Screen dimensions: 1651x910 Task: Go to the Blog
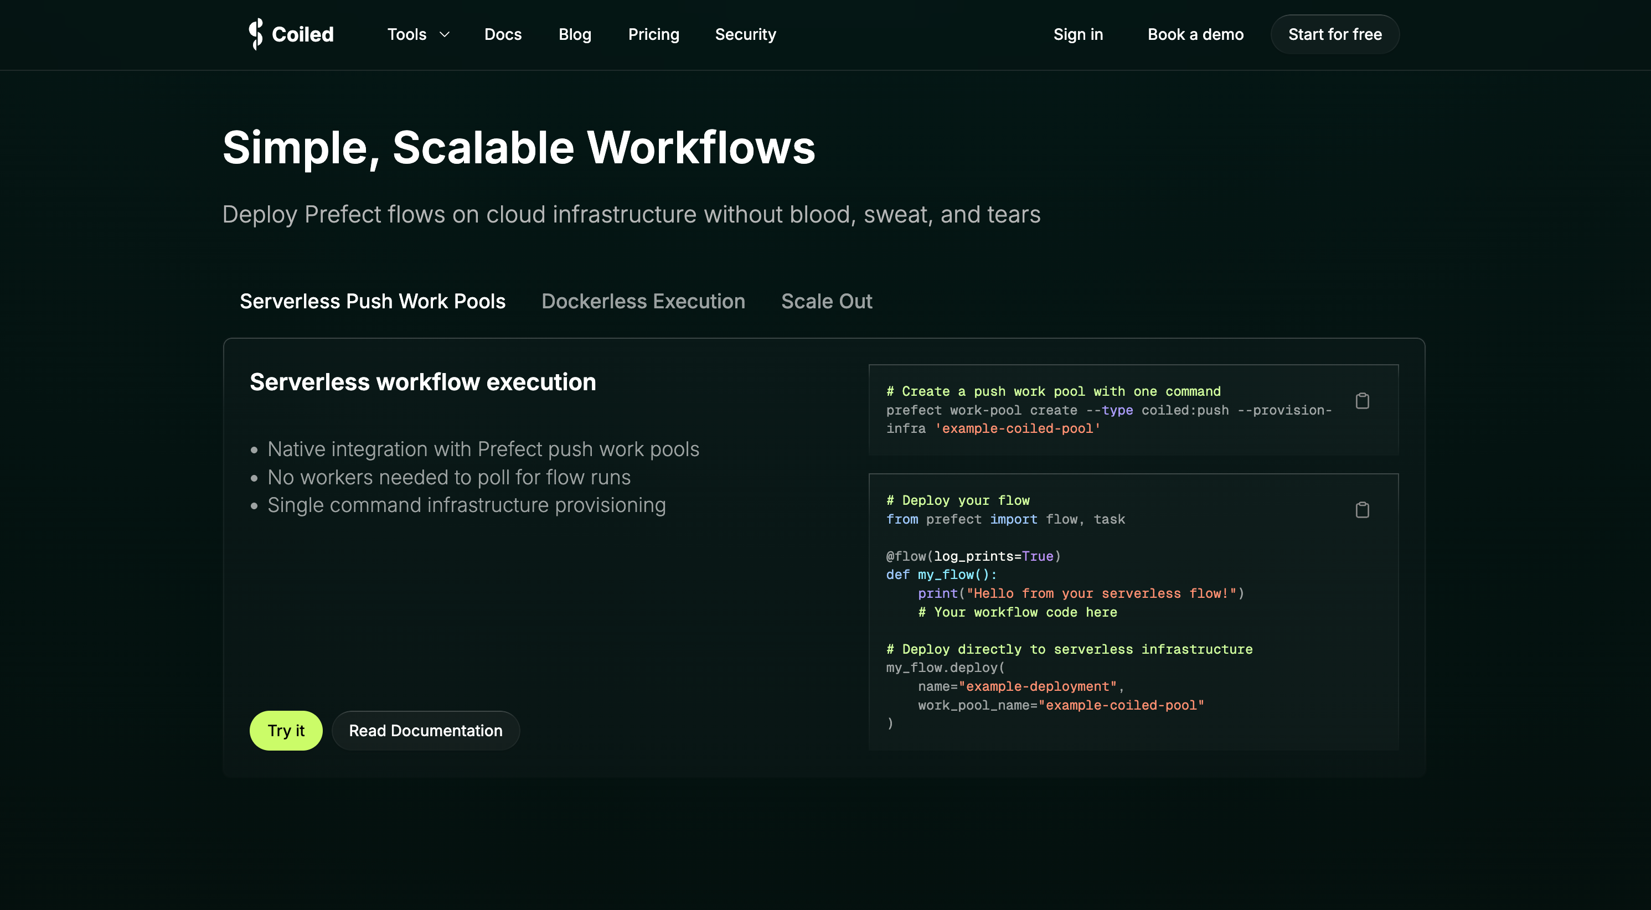[x=574, y=35]
